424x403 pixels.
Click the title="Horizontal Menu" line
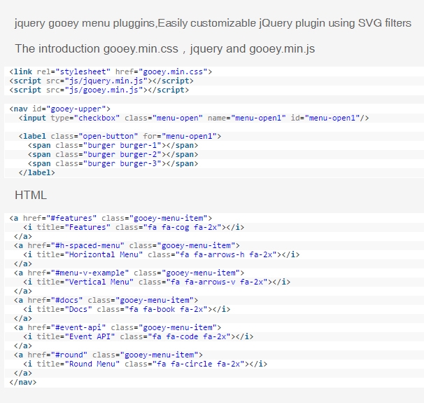point(162,254)
